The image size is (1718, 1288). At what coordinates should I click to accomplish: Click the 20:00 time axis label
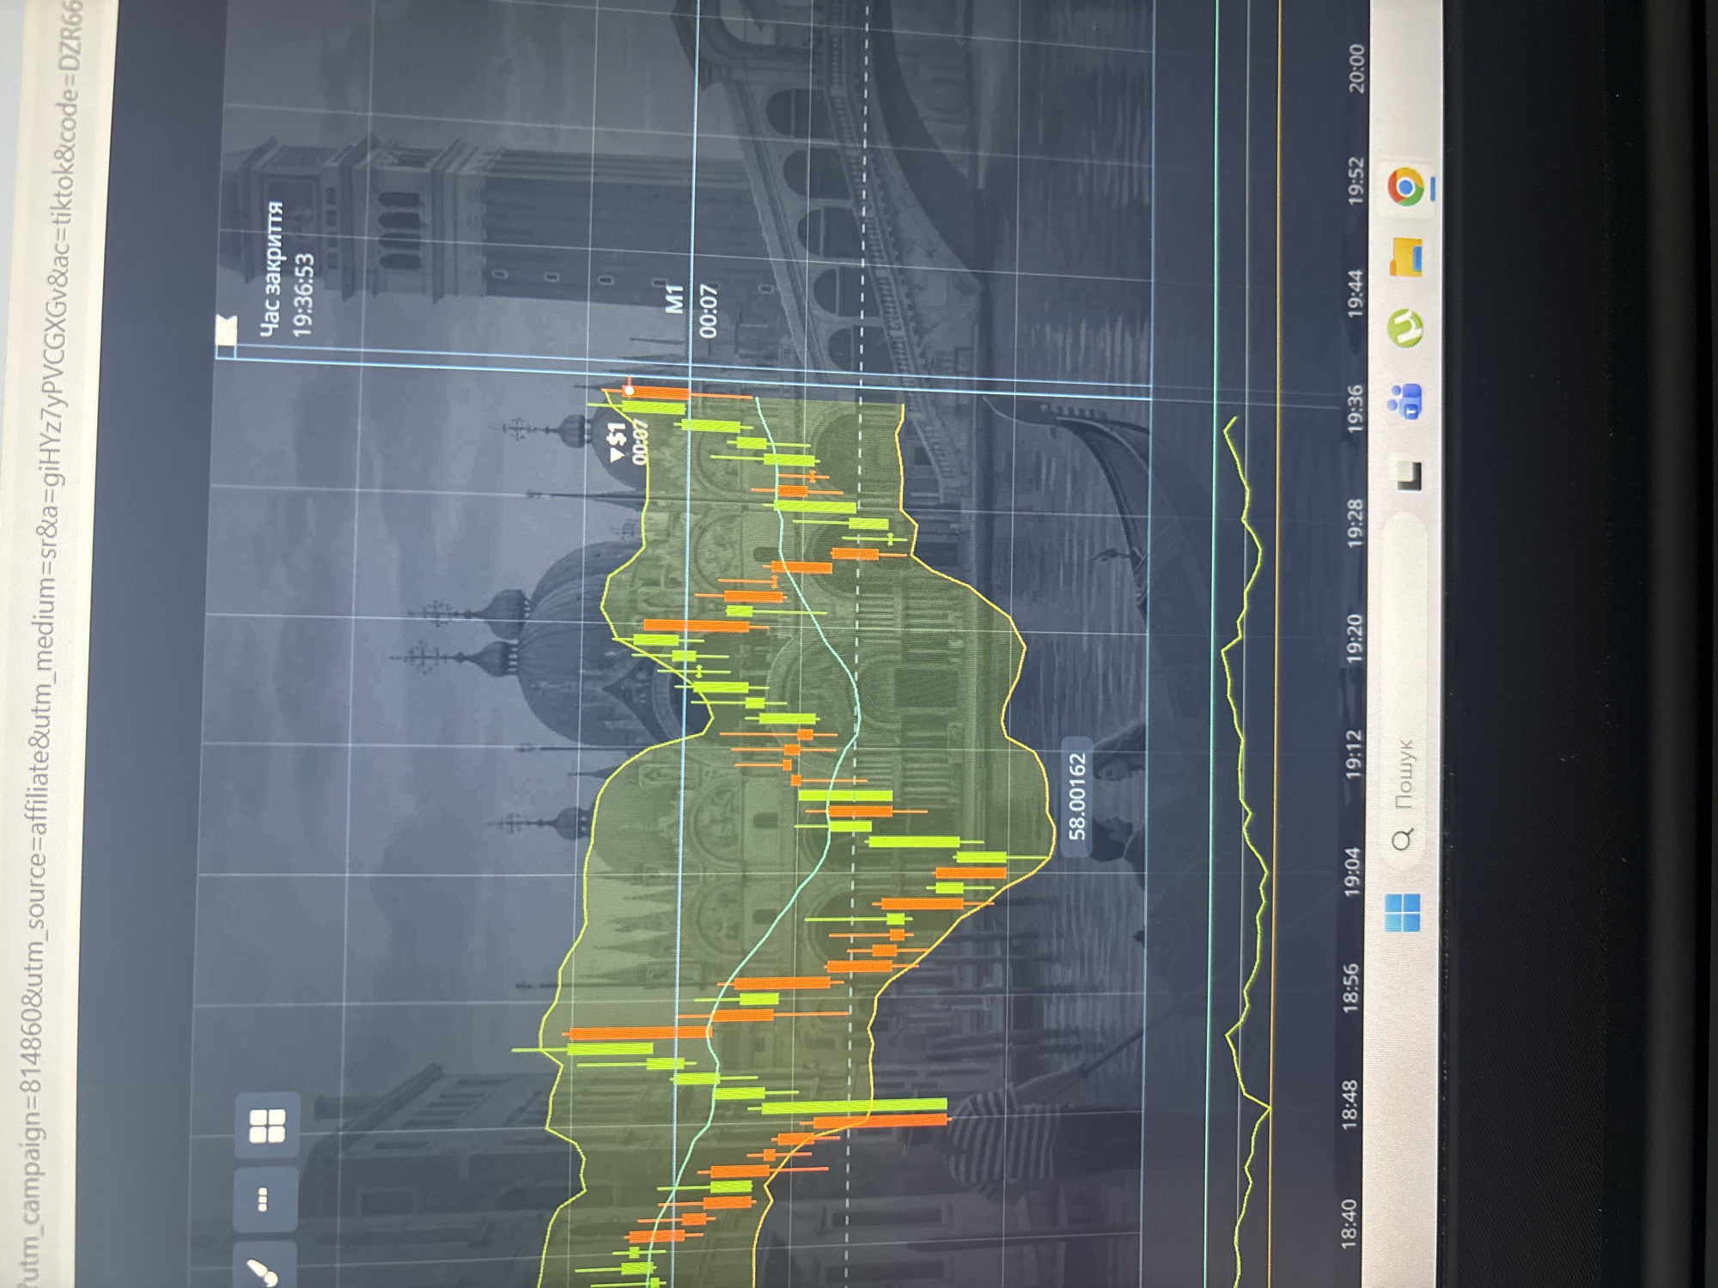1356,68
